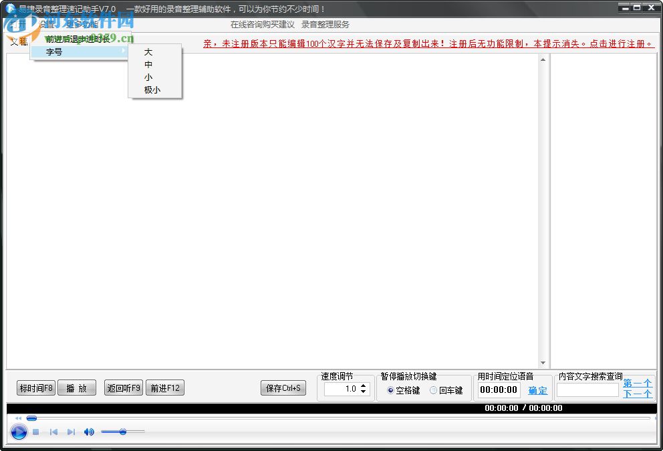Viewport: 663px width, 451px height.
Task: Click the speed increase stepper arrow
Action: [x=364, y=386]
